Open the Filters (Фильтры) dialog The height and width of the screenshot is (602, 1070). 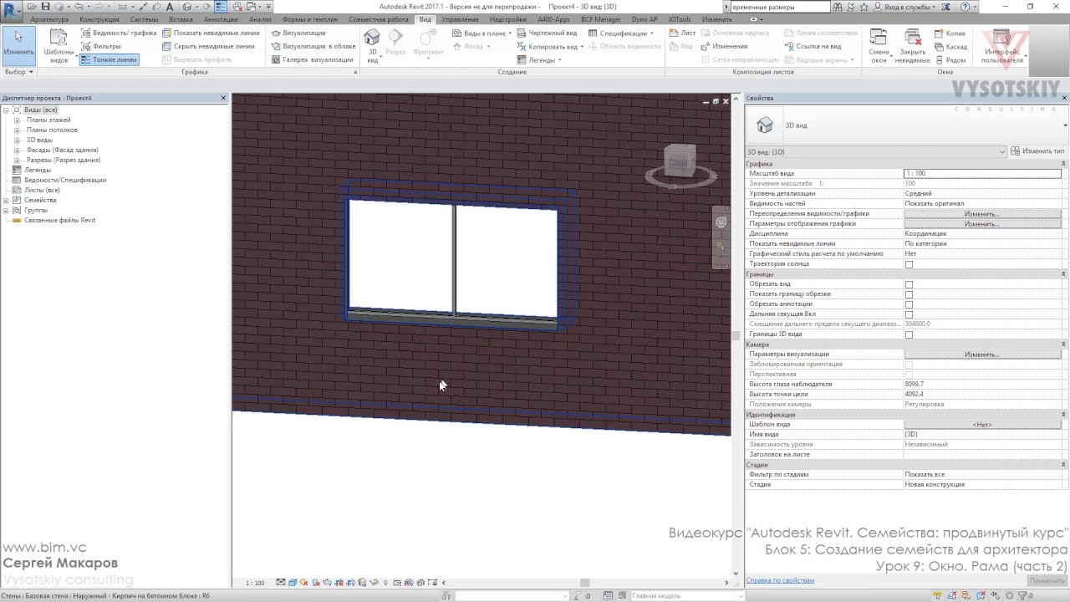pos(101,47)
